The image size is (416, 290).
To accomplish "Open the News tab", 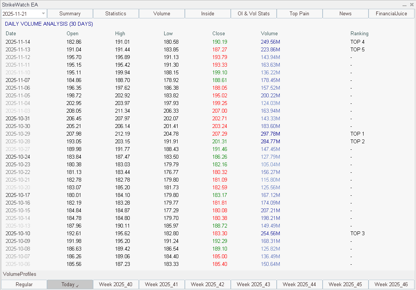I will (x=345, y=13).
